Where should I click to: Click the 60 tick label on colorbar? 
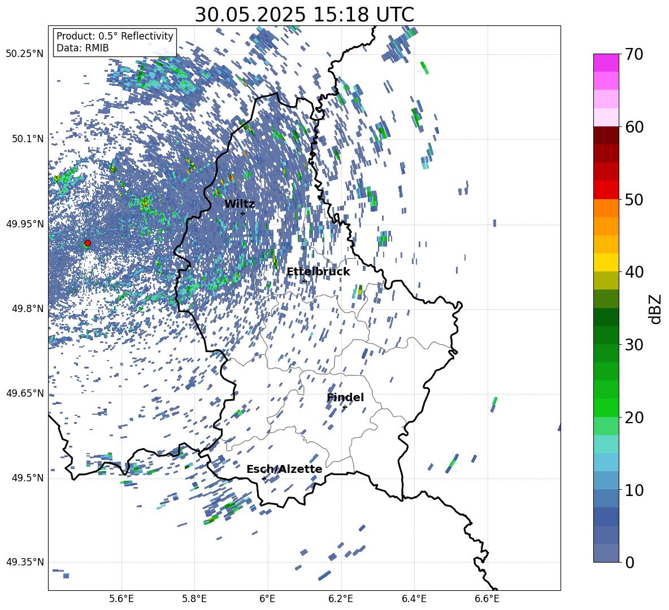click(633, 127)
